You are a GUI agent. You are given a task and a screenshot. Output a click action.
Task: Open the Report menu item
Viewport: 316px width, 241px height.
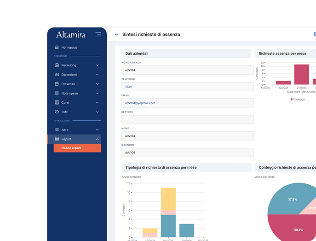point(66,139)
